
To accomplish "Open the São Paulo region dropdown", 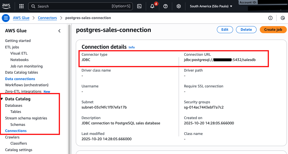I will click(x=211, y=6).
